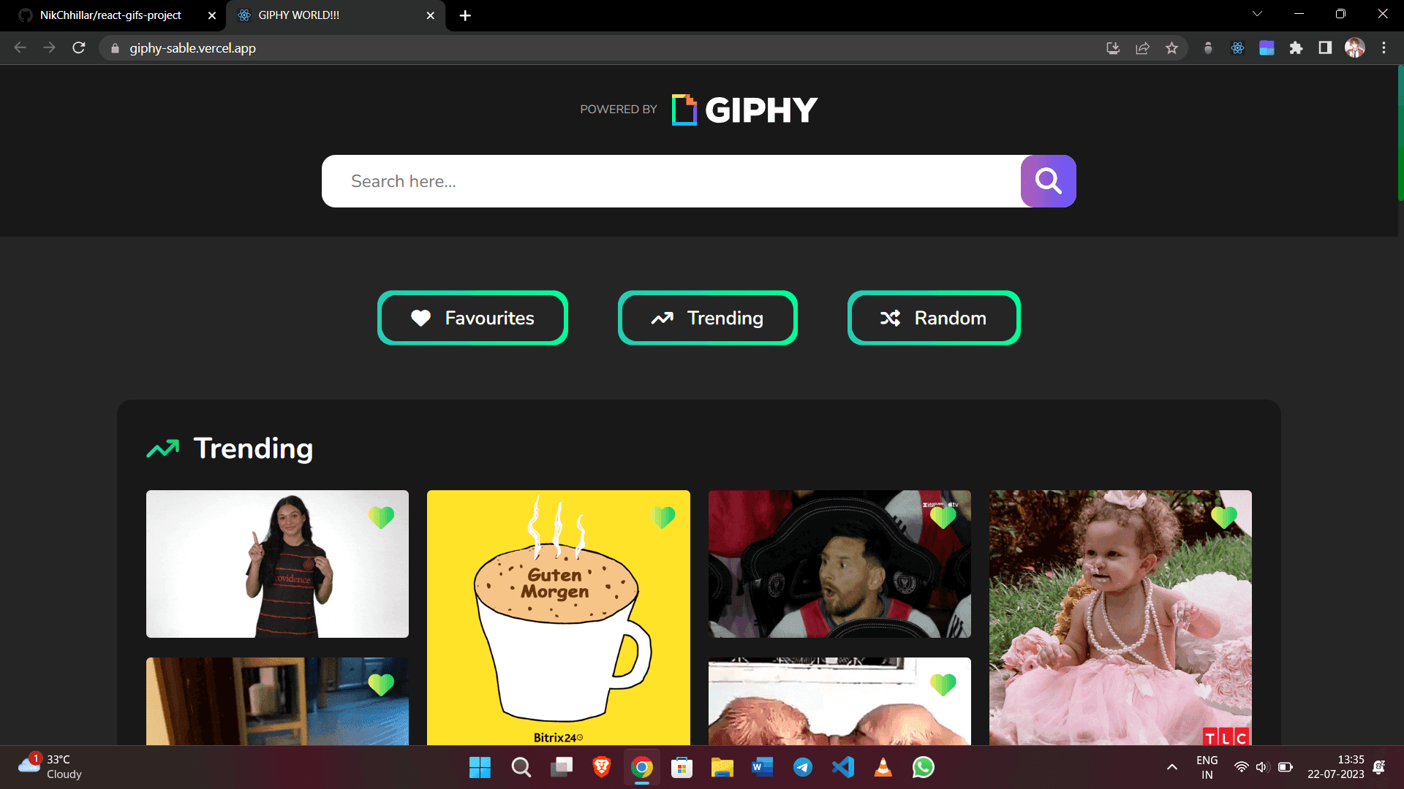Close the NikChhillar/react-gifs-project tab
Viewport: 1404px width, 789px height.
click(212, 15)
